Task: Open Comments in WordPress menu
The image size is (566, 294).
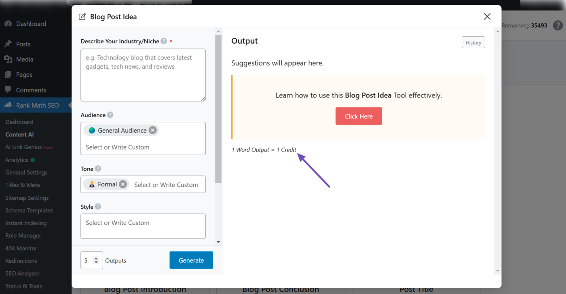Action: (x=31, y=90)
